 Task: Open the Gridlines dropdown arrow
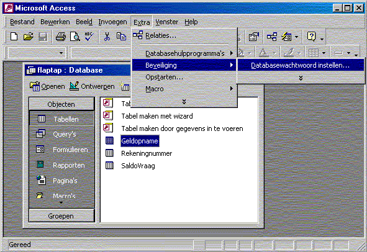point(324,53)
